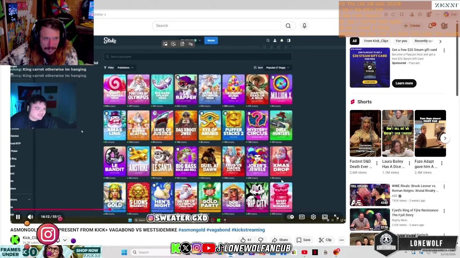Open Edge split screen icon
This screenshot has width=460, height=258.
point(386,14)
